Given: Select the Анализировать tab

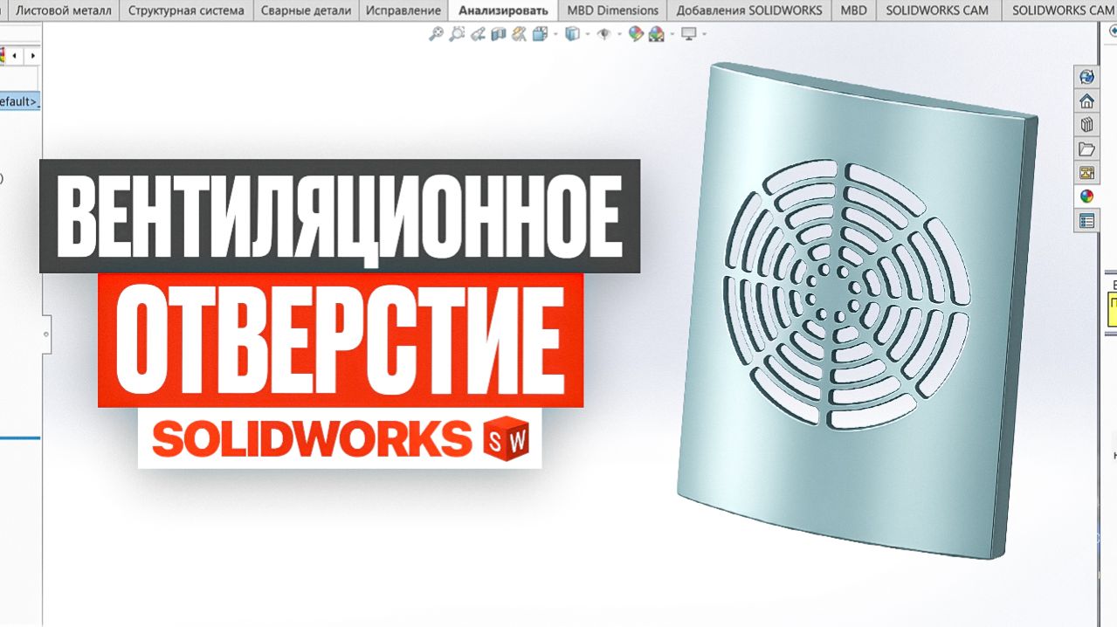Looking at the screenshot, I should click(x=503, y=10).
